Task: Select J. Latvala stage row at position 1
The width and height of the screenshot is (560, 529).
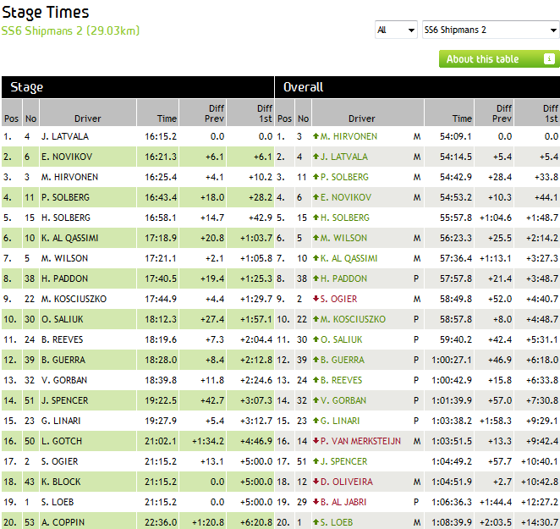Action: click(64, 136)
